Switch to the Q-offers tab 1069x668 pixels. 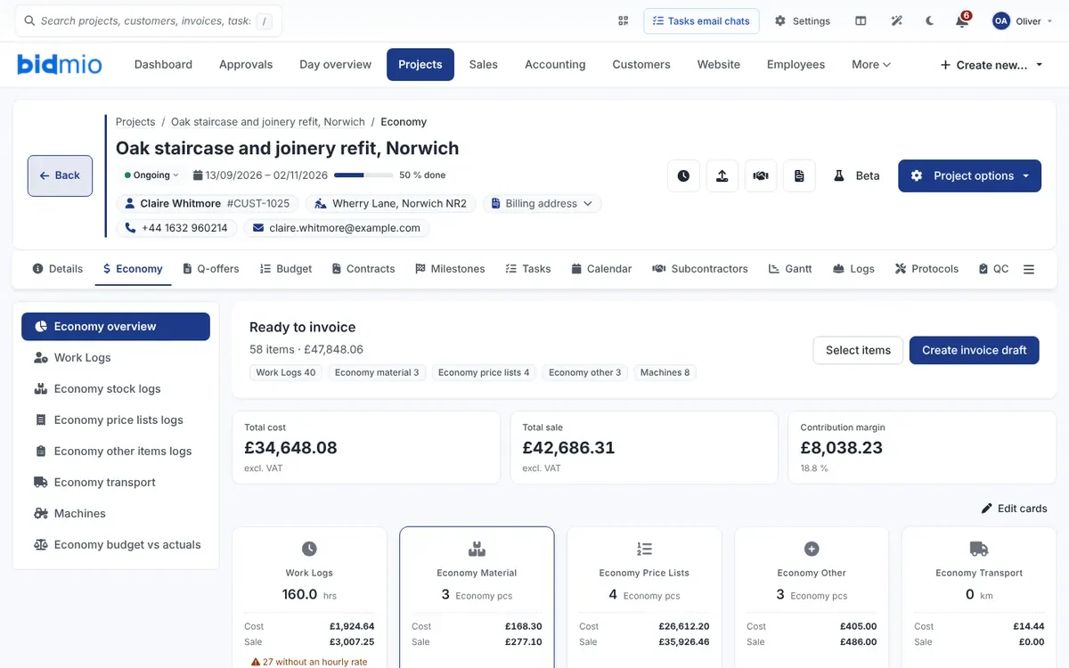click(211, 269)
